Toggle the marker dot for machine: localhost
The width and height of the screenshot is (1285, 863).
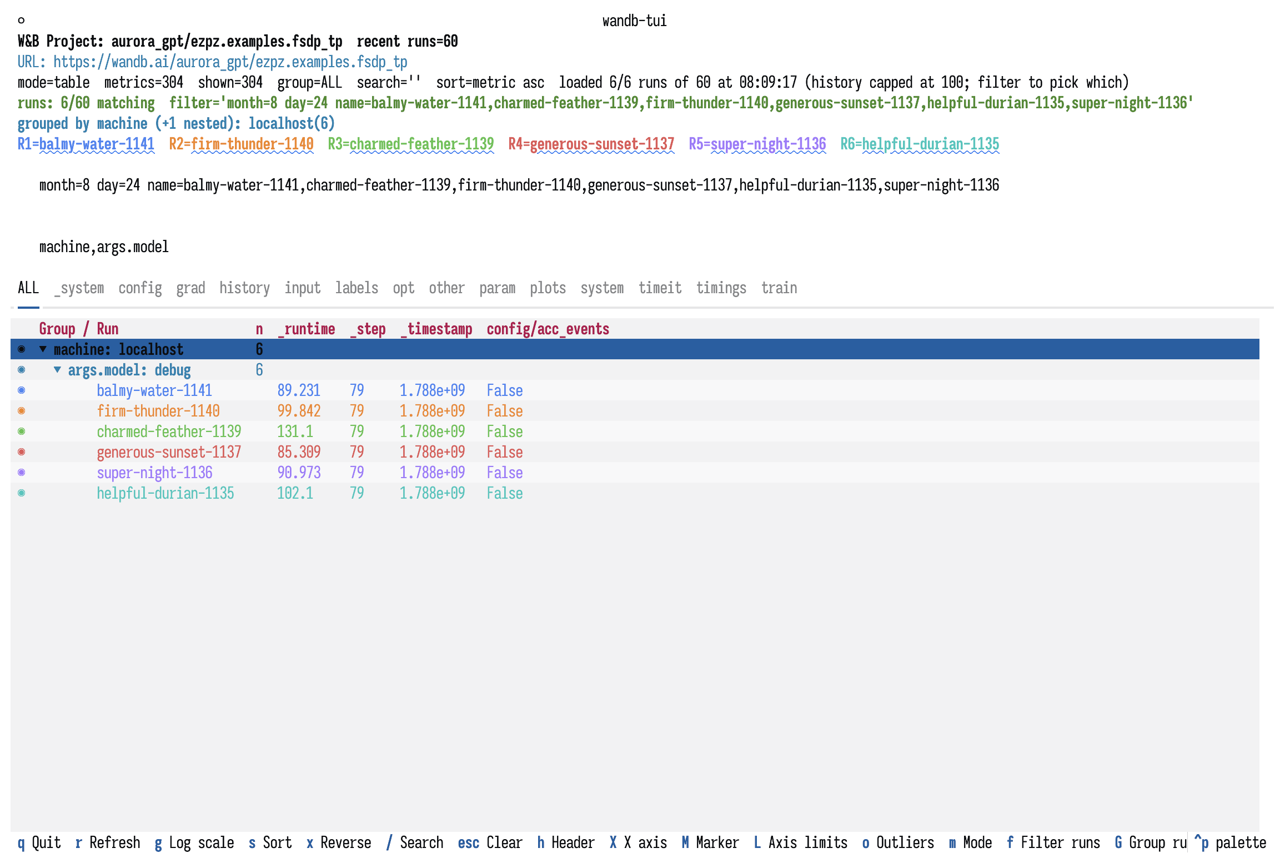coord(22,349)
